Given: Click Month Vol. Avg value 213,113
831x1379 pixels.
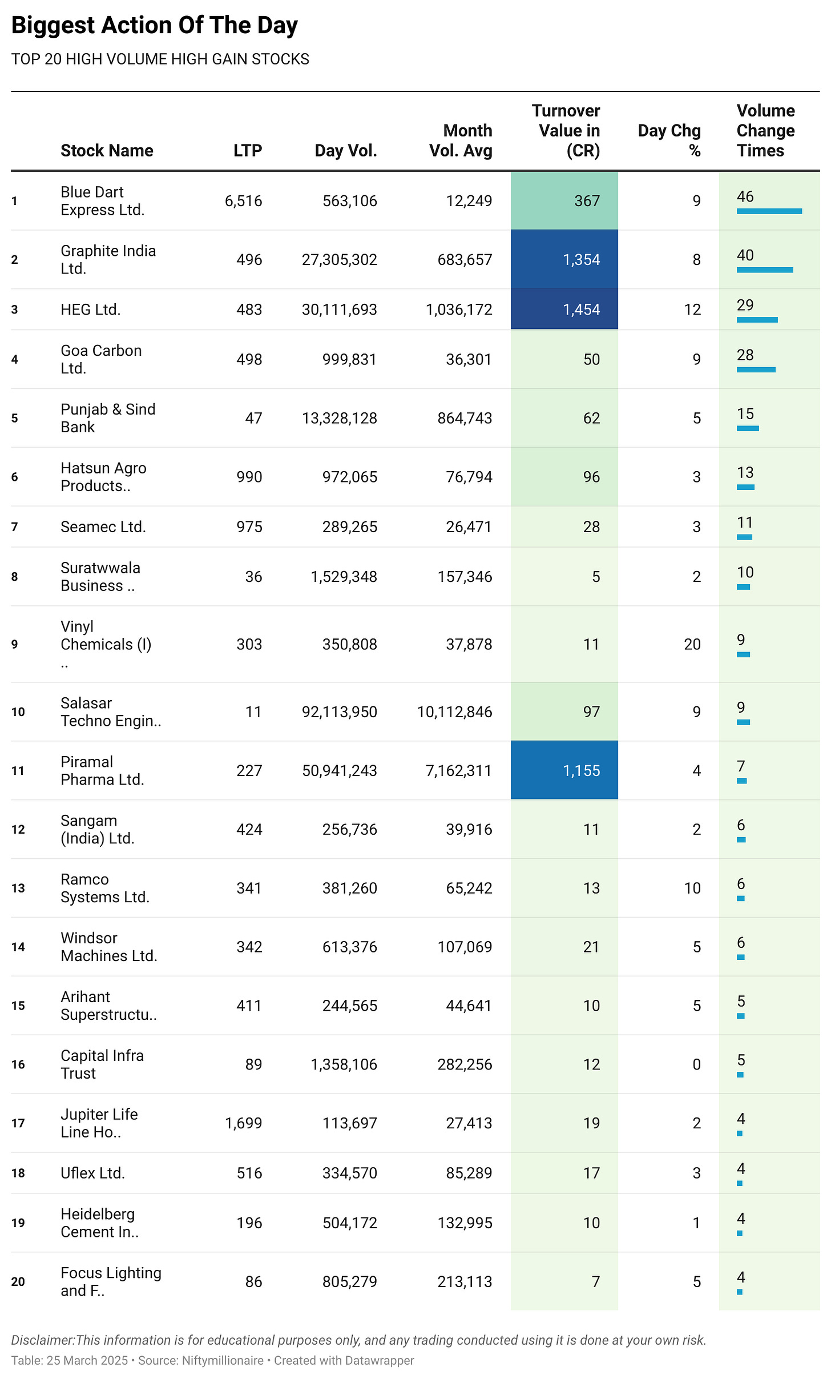Looking at the screenshot, I should coord(465,1282).
